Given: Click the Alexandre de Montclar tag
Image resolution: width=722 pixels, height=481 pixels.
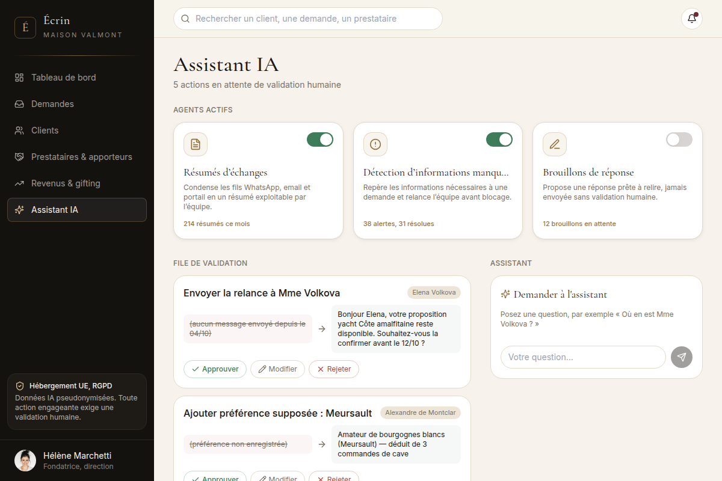Looking at the screenshot, I should point(421,412).
